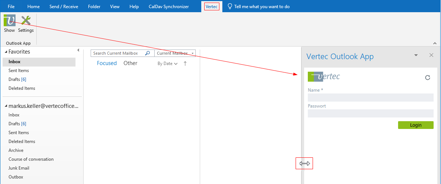
Task: Open the By Date sort dropdown
Action: click(x=167, y=64)
